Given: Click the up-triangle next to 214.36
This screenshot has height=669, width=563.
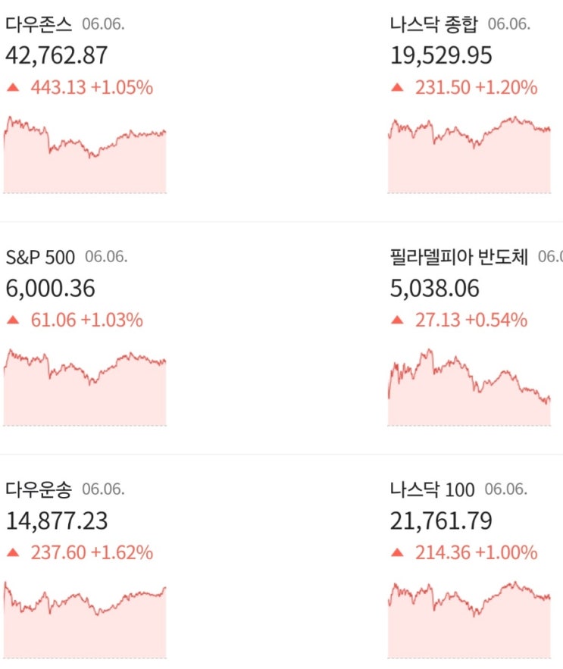Looking at the screenshot, I should (x=397, y=553).
